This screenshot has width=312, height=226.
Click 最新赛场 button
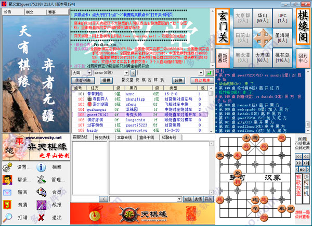(223, 58)
